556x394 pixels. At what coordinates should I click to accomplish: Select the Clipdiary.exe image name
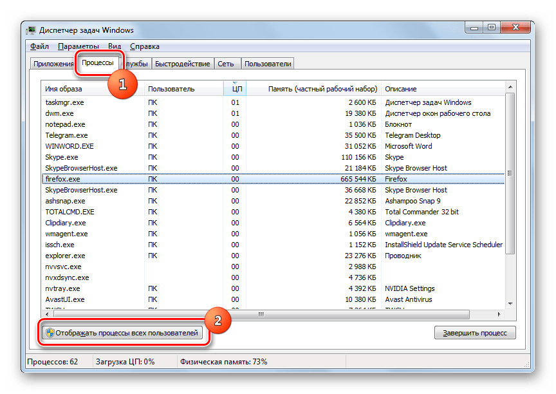click(66, 223)
